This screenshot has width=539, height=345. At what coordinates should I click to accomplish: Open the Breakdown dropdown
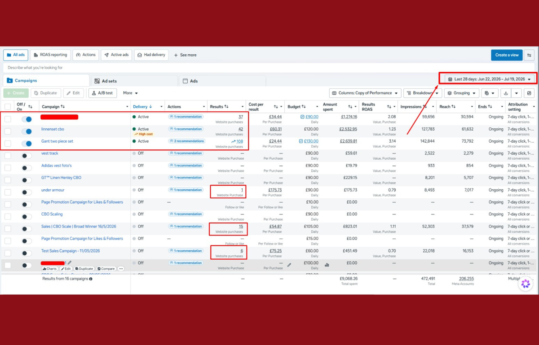click(x=422, y=93)
